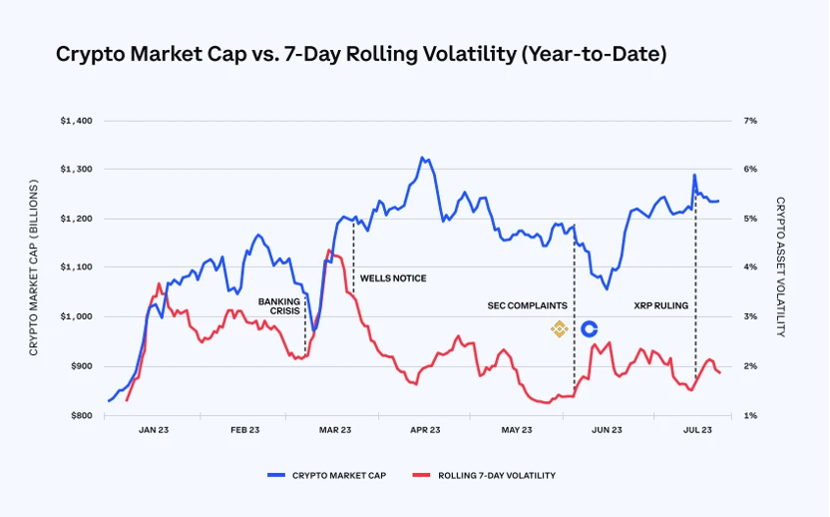Click the XRP RULING annotation label
Screen dimensions: 830x517
(661, 305)
